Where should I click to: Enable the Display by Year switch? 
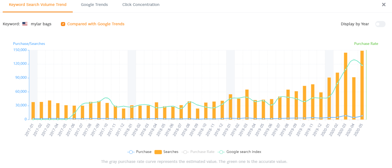pyautogui.click(x=380, y=24)
